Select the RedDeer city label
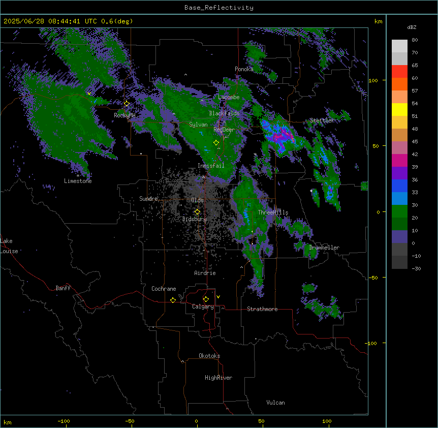This screenshot has width=438, height=428. (224, 130)
